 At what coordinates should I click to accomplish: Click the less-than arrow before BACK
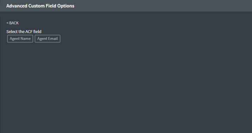7,23
